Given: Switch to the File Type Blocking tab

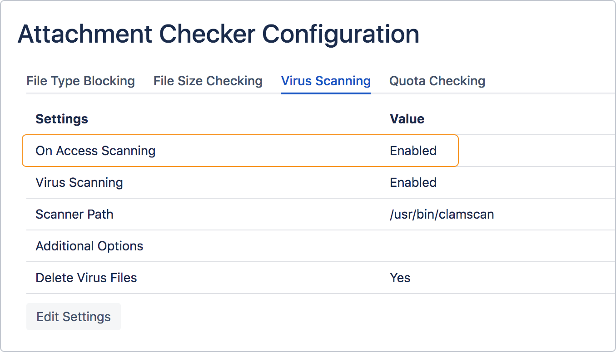Looking at the screenshot, I should coord(80,81).
